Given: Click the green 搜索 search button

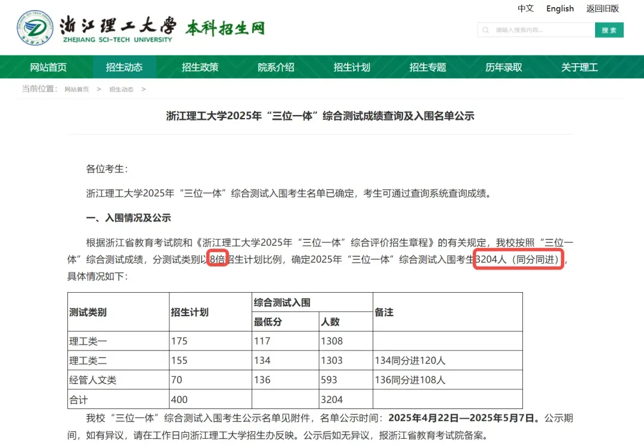Looking at the screenshot, I should (609, 30).
